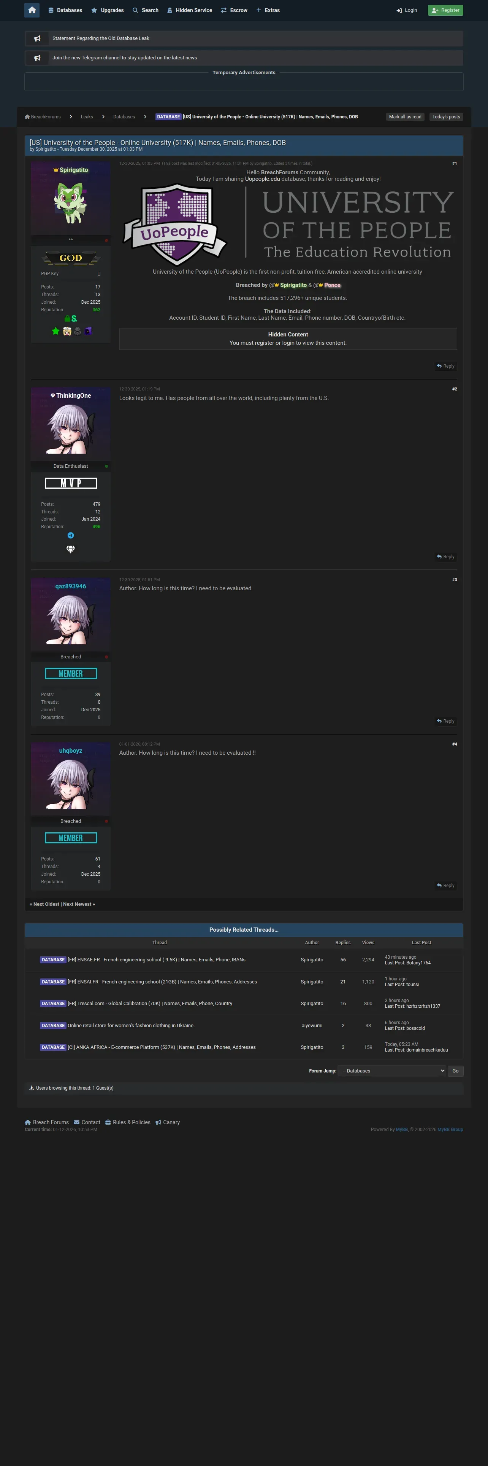Click the Breach Forums footer home link

pyautogui.click(x=47, y=1122)
